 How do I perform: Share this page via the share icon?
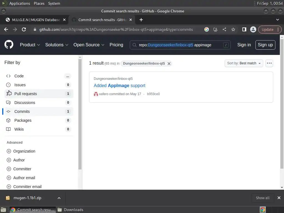(224, 29)
